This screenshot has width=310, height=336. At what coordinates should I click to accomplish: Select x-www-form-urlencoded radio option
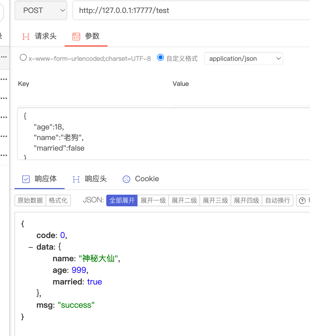pyautogui.click(x=23, y=58)
